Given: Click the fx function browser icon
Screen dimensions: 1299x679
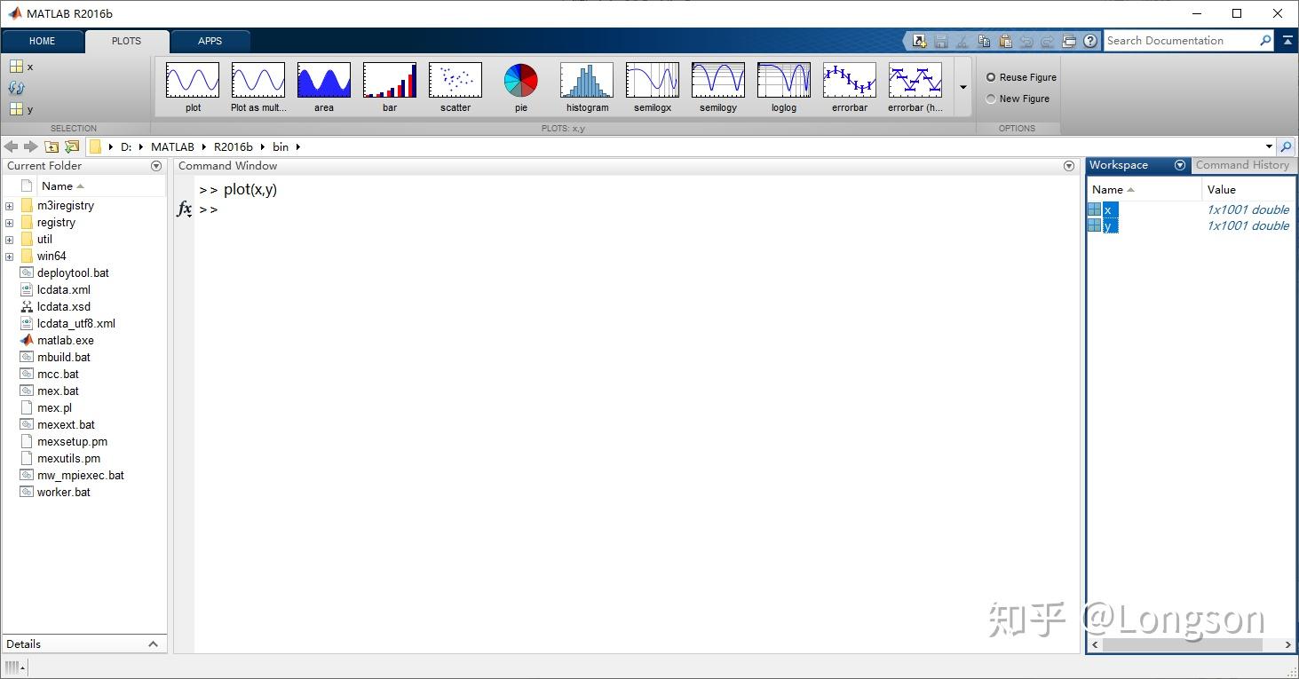Looking at the screenshot, I should pos(184,209).
